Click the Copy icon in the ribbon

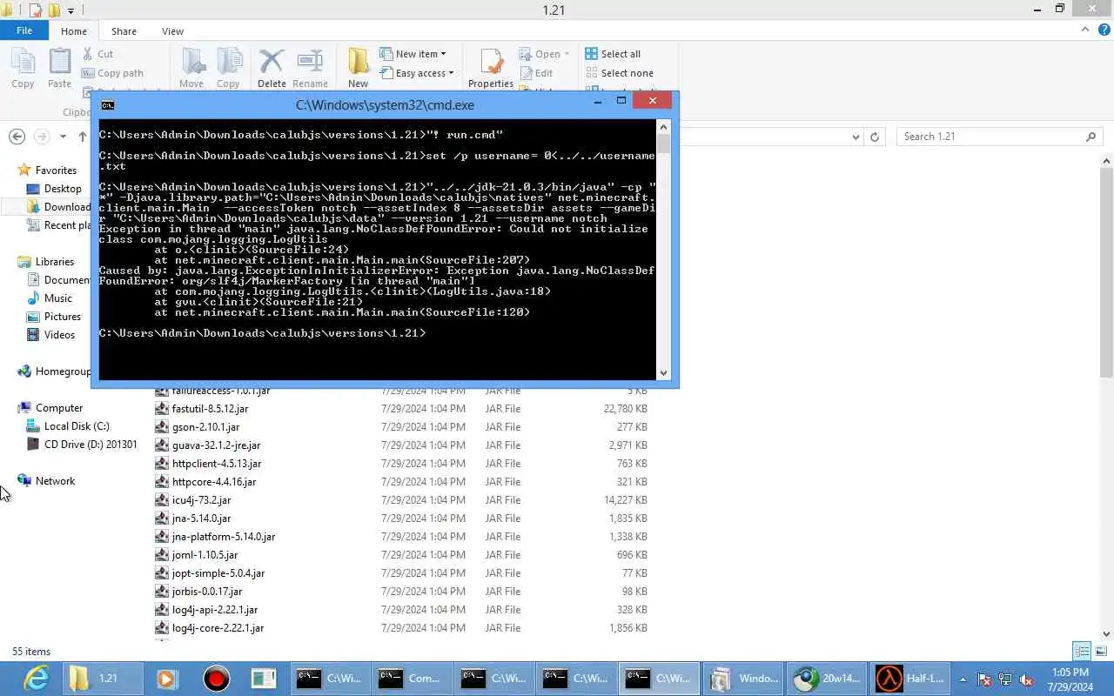click(x=23, y=68)
